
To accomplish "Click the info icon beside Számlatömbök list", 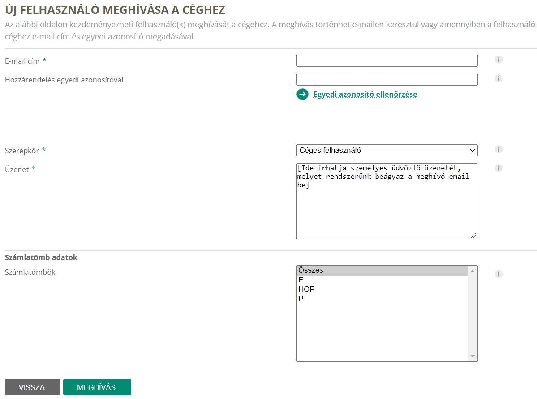I will (498, 274).
